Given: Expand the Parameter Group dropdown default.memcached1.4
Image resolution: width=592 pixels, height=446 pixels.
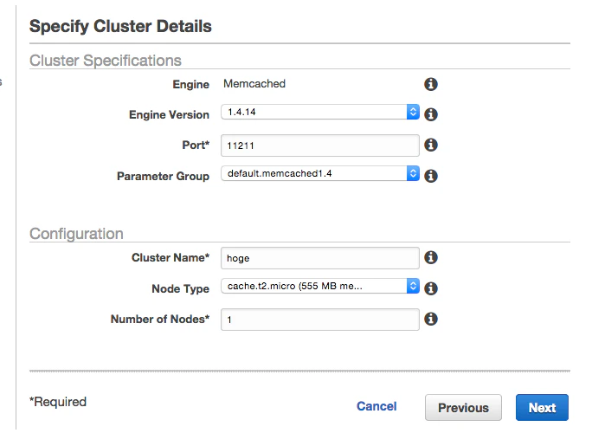Looking at the screenshot, I should (x=320, y=173).
